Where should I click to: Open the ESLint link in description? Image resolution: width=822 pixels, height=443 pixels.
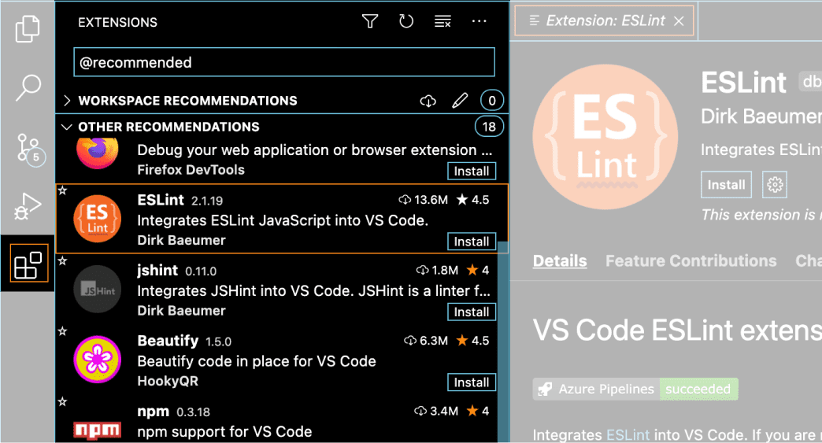[x=628, y=434]
